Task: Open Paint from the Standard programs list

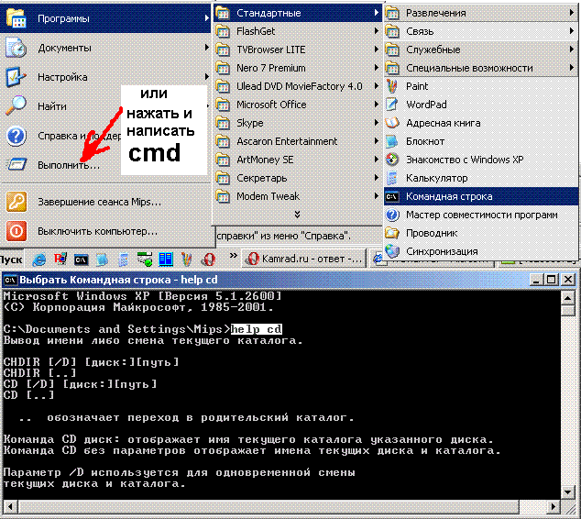Action: coord(417,86)
